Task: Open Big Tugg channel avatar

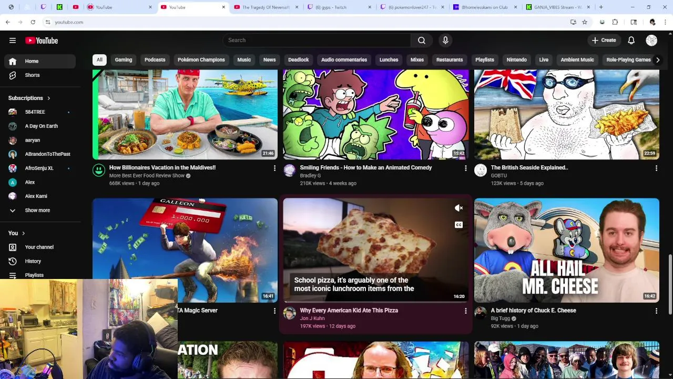Action: [x=481, y=313]
